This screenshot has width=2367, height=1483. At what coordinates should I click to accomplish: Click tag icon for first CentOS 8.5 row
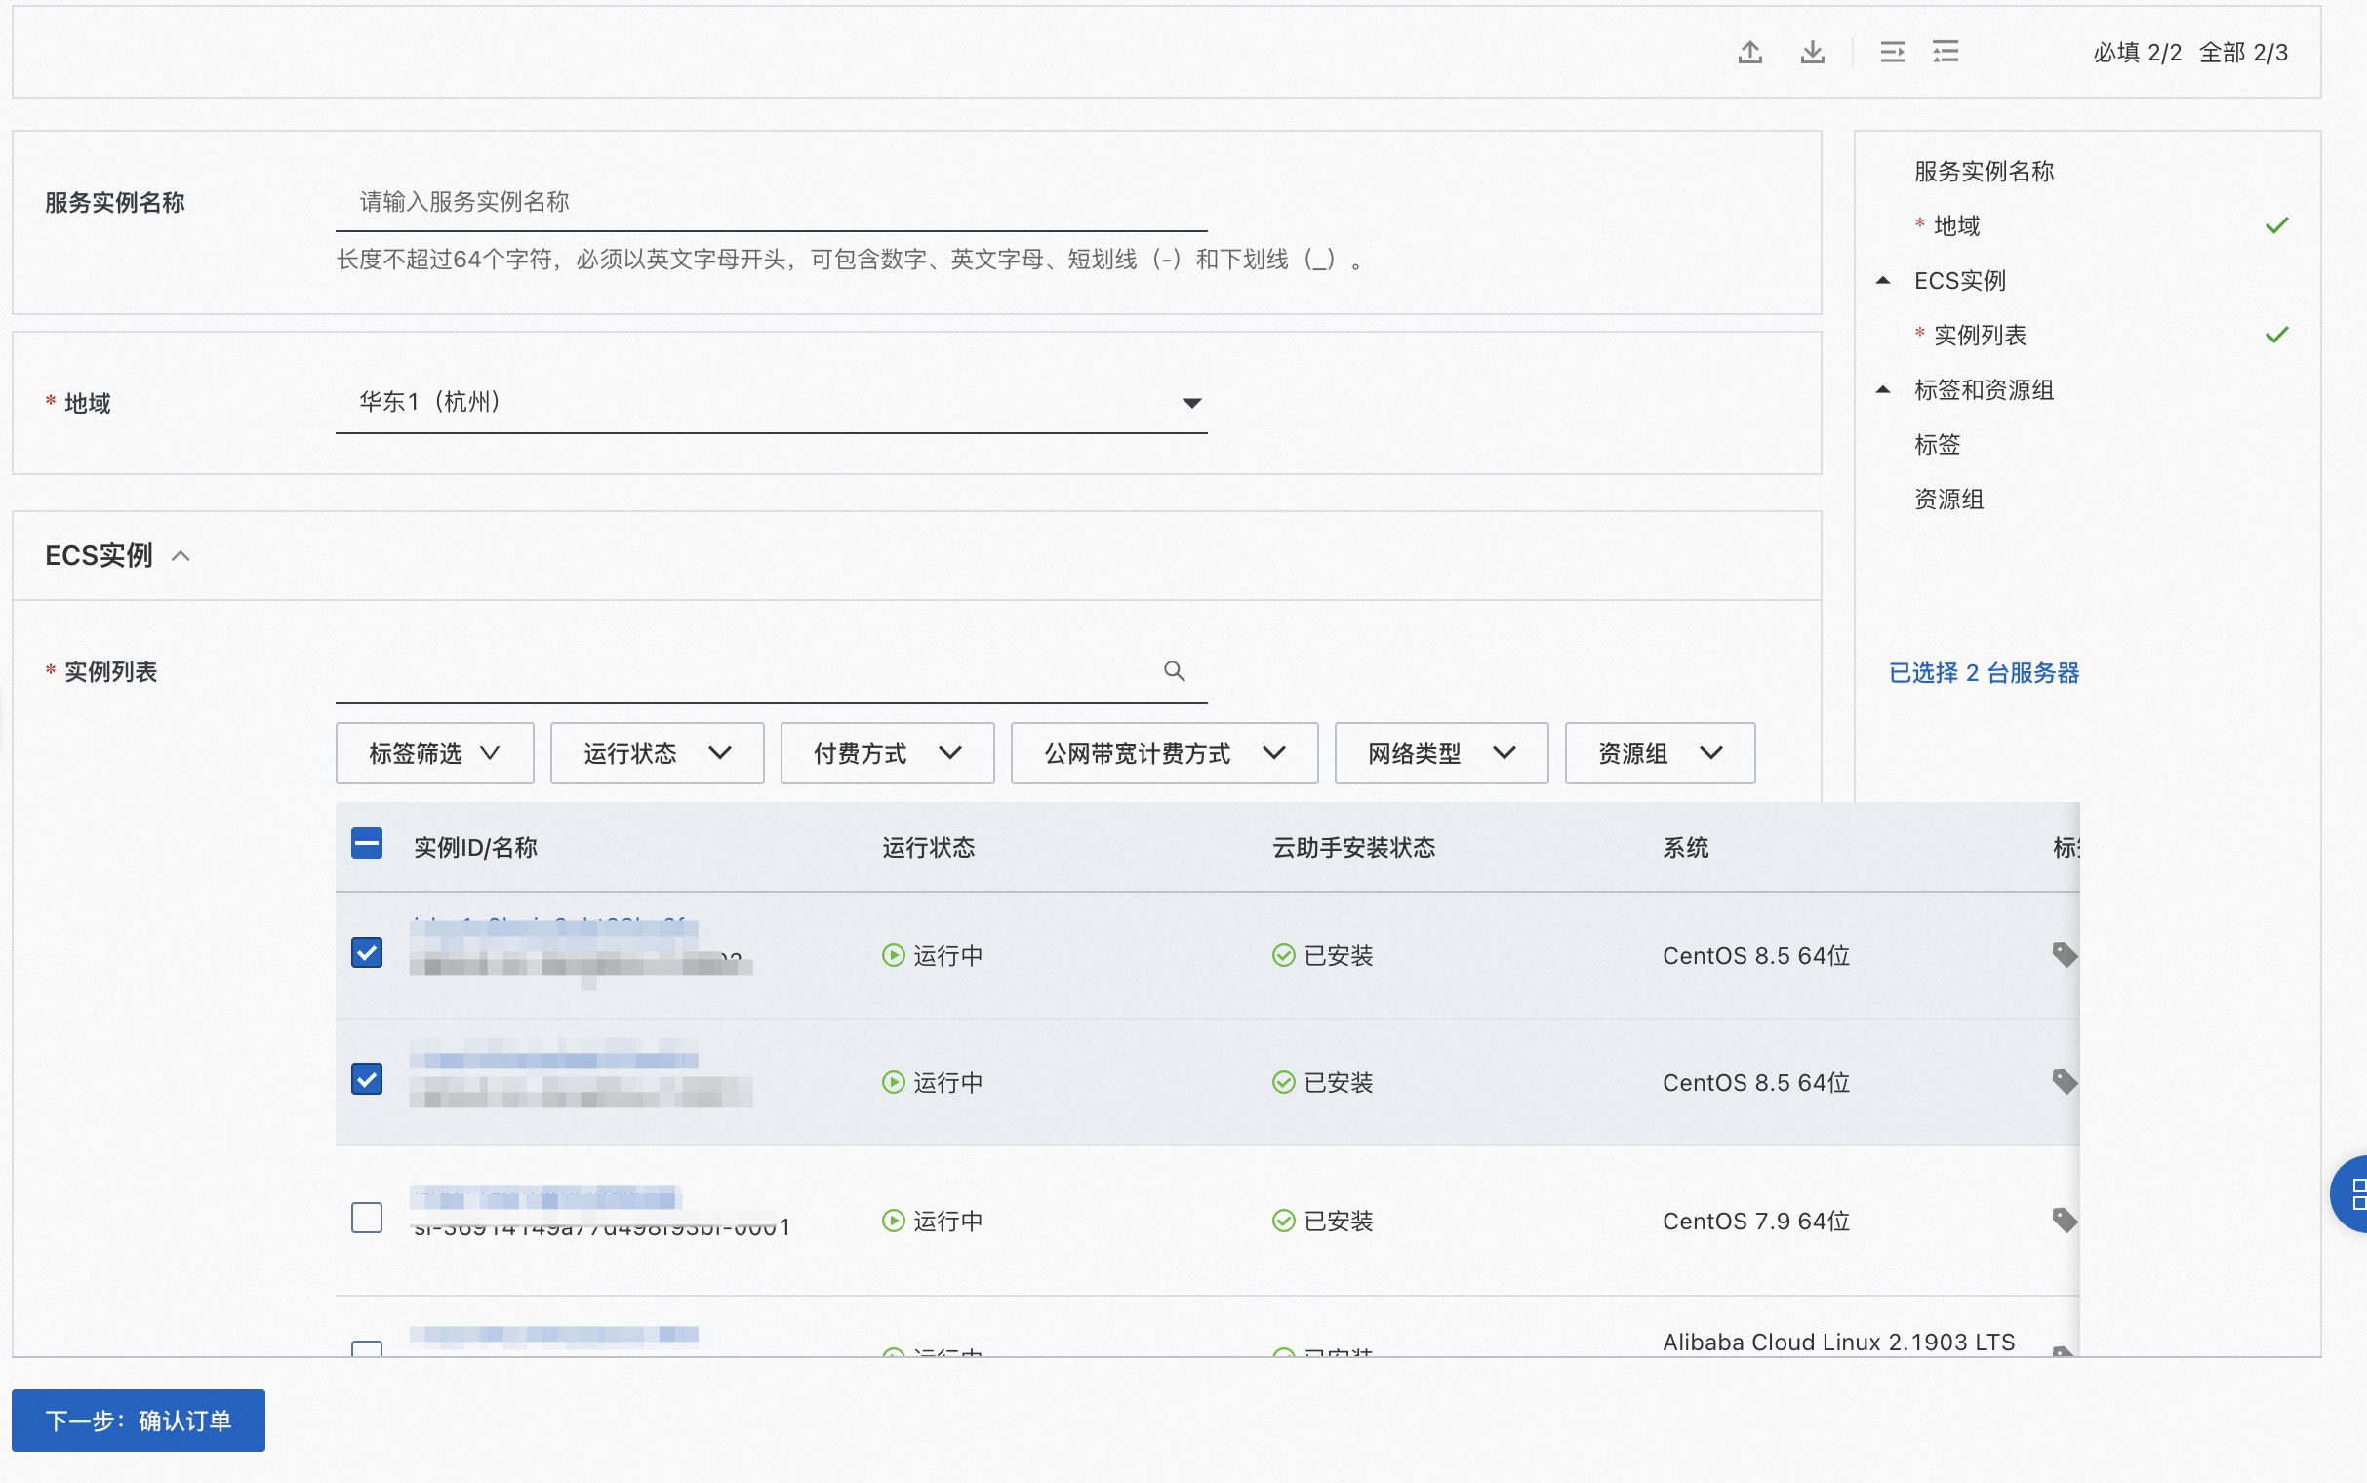click(x=2064, y=955)
